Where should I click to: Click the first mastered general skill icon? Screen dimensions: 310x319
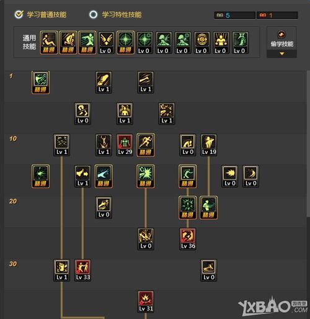coord(49,43)
